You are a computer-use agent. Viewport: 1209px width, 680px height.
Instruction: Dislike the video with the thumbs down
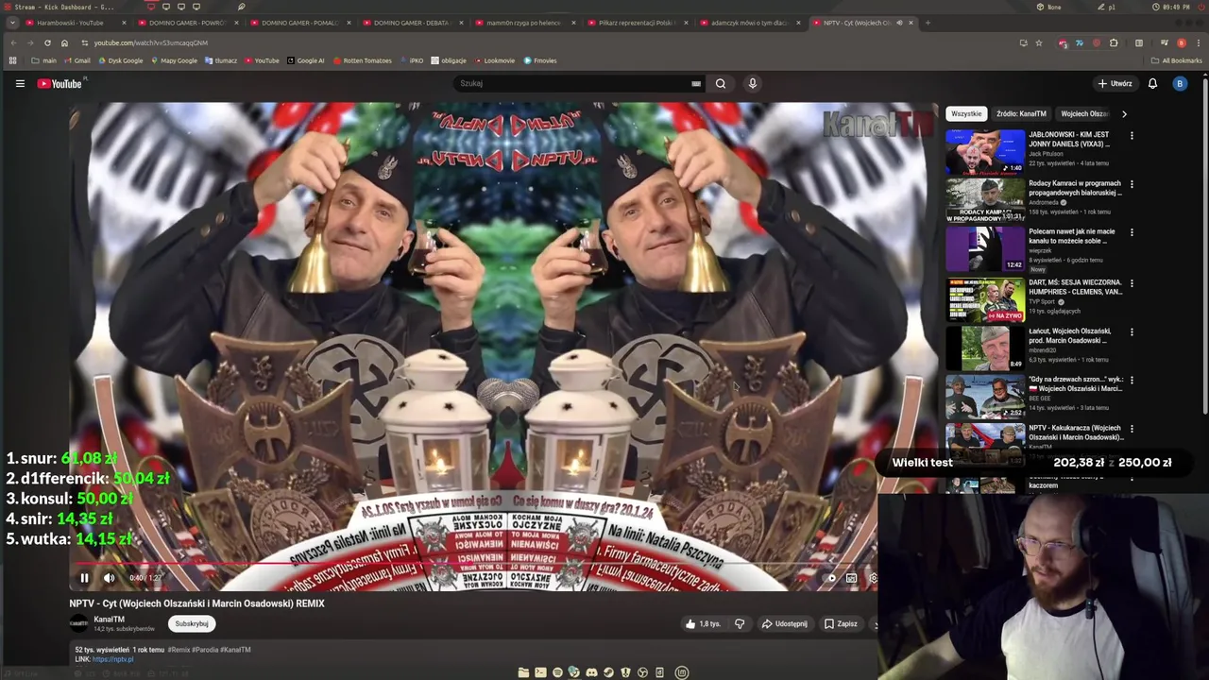740,623
